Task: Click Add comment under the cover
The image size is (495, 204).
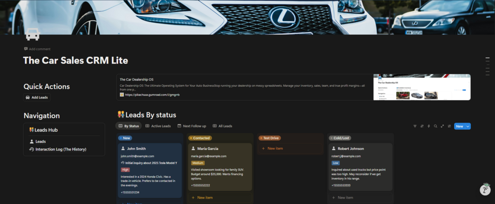Action: point(37,49)
